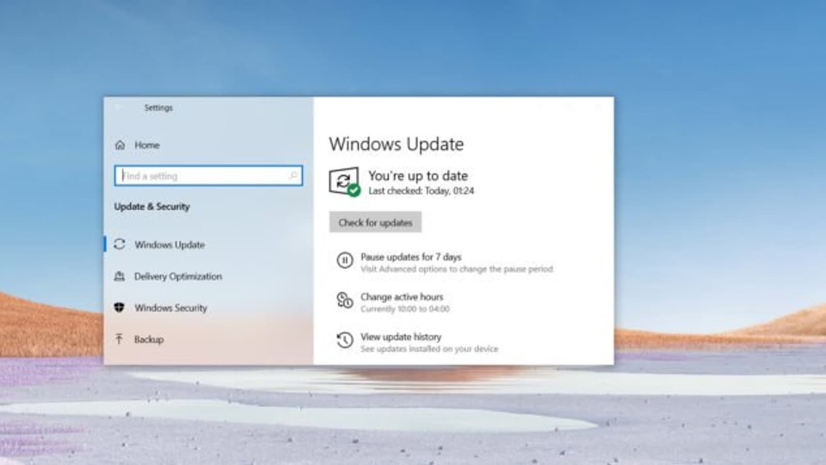Click the history icon beside View update history
Screen dimensions: 826x465
click(345, 340)
